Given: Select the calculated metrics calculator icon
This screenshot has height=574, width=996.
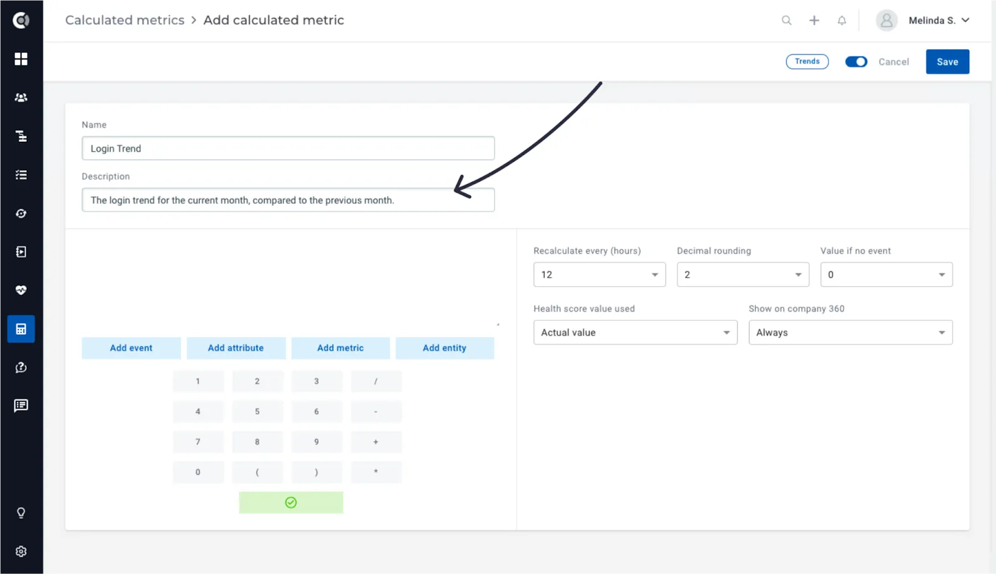Looking at the screenshot, I should 21,329.
